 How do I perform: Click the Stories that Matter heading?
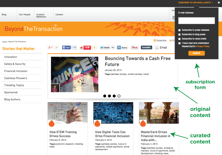19,48
